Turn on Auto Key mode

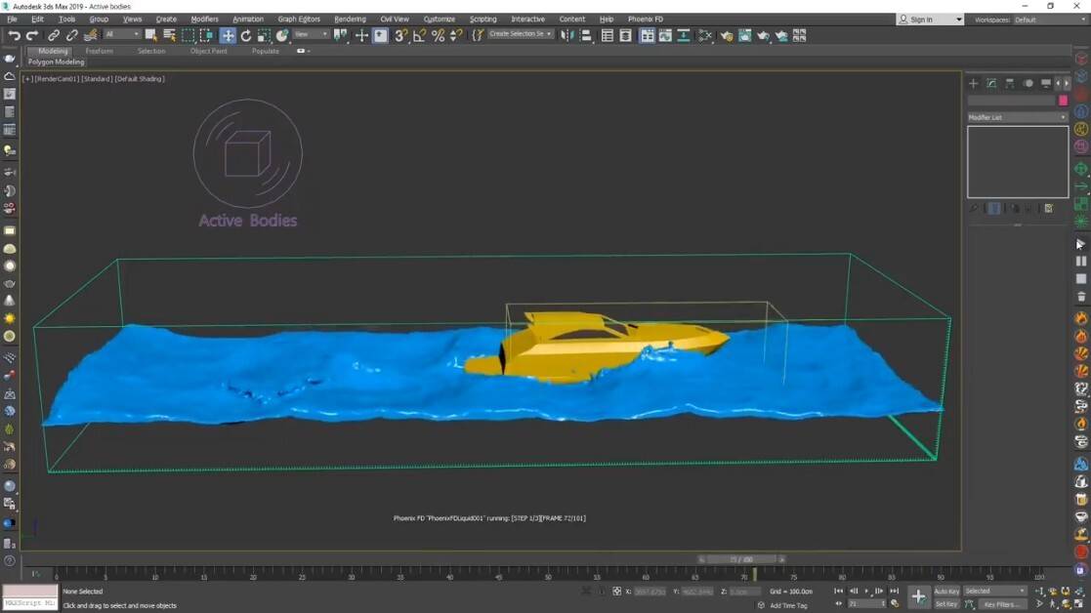point(945,591)
